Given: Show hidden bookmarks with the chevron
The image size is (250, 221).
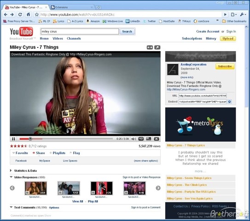Looking at the screenshot, I should pos(217,20).
